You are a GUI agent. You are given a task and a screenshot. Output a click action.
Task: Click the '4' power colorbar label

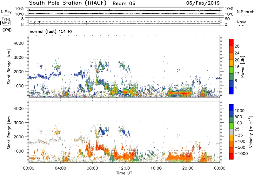[x=236, y=87]
